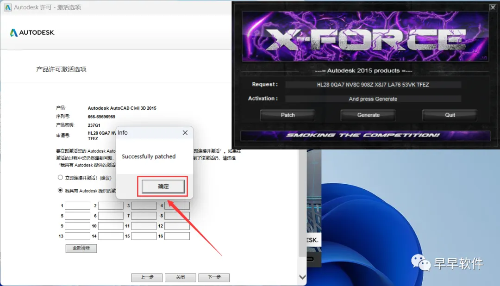This screenshot has width=500, height=286.
Task: Click activation code box 8
Action: point(177,216)
